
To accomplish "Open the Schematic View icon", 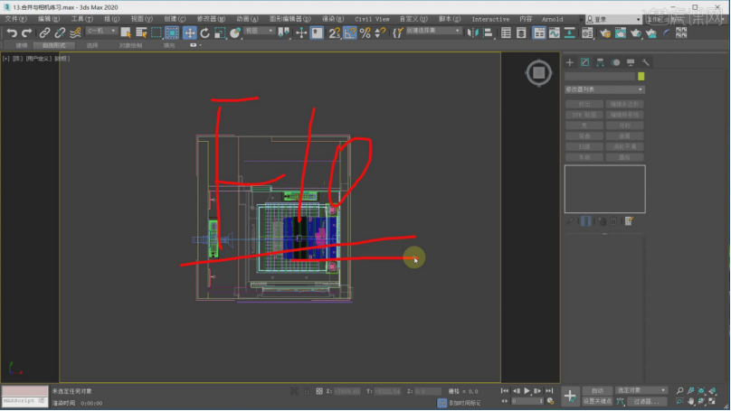I will (x=570, y=33).
